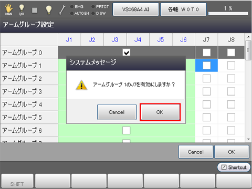Toggle J8 checkbox for アームグループ 3
Image resolution: width=252 pixels, height=189 pixels.
(231, 91)
